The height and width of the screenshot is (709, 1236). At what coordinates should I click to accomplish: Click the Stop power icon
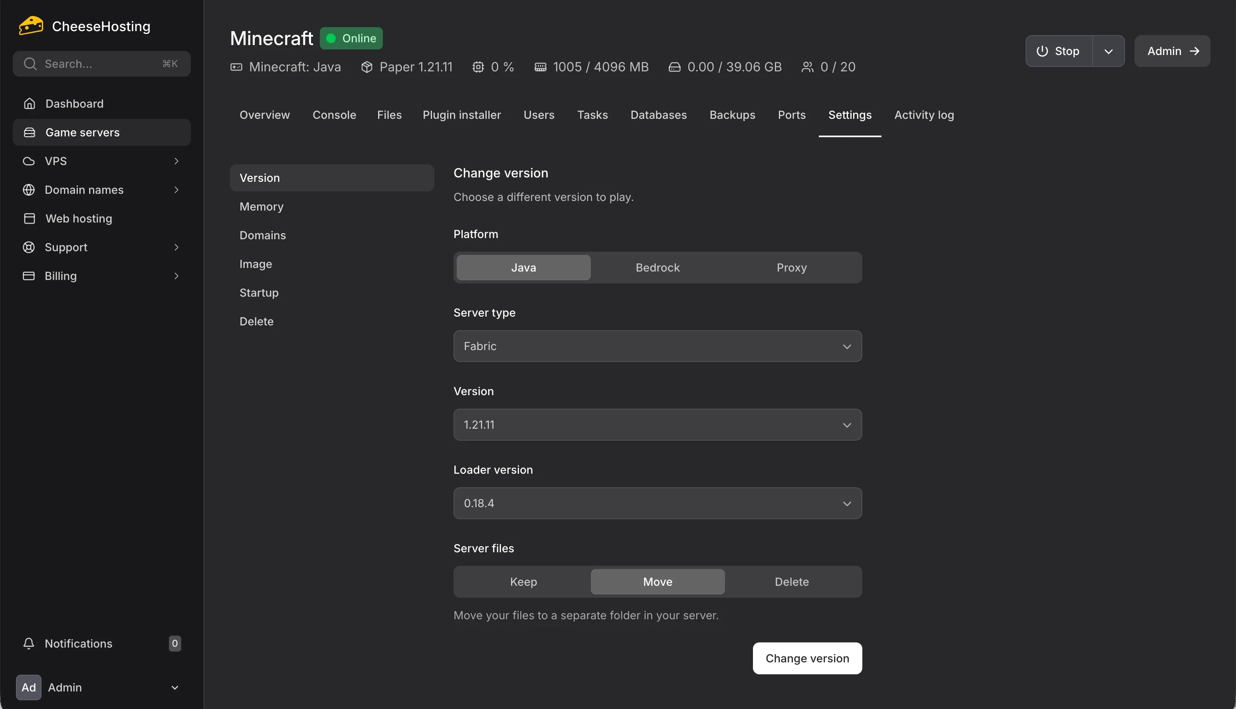click(x=1042, y=51)
